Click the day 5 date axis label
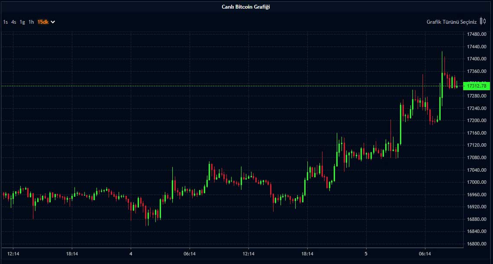 pyautogui.click(x=366, y=254)
